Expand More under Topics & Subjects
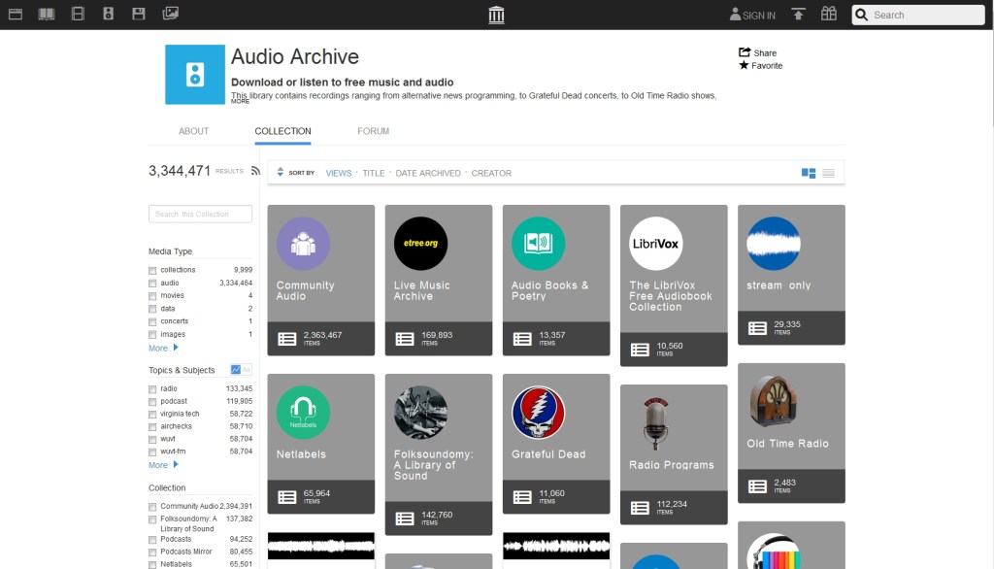994x569 pixels. point(162,465)
